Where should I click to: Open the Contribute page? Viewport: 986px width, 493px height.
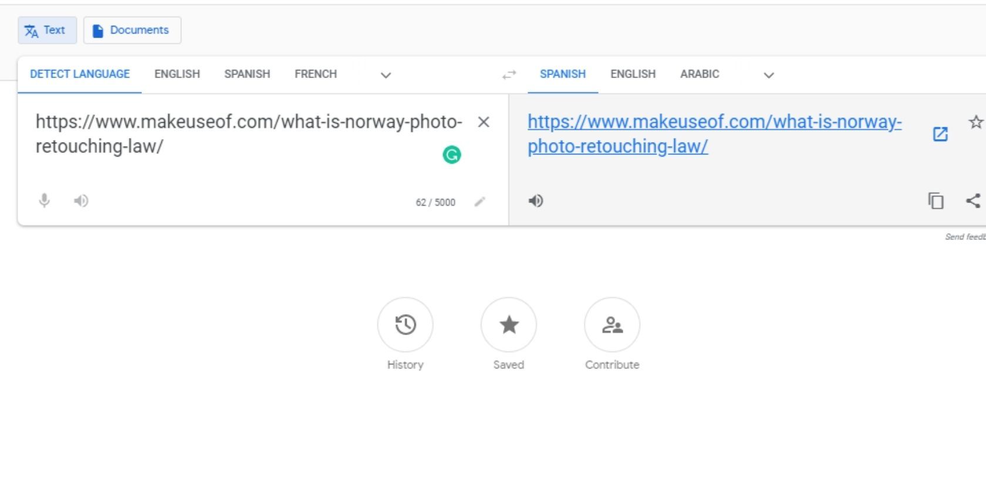pos(612,325)
